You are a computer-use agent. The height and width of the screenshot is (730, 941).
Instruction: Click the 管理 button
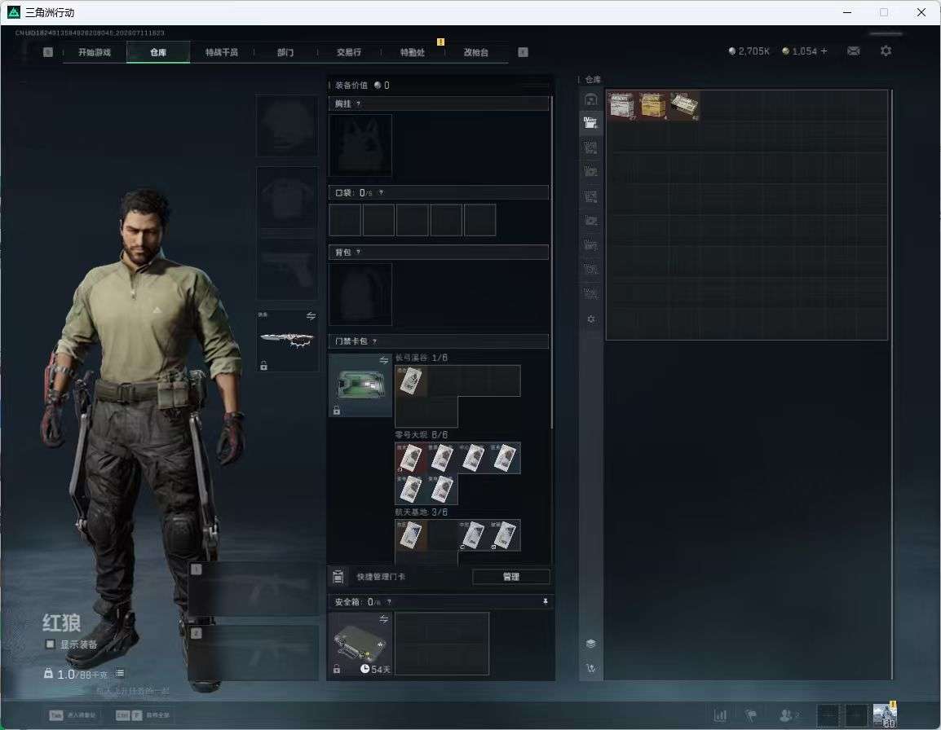coord(510,577)
